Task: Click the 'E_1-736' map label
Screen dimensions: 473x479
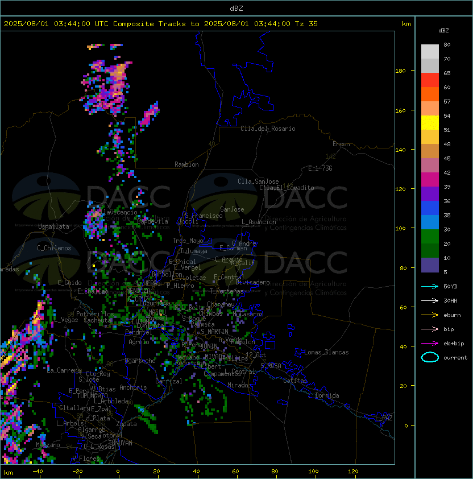Action: (320, 168)
